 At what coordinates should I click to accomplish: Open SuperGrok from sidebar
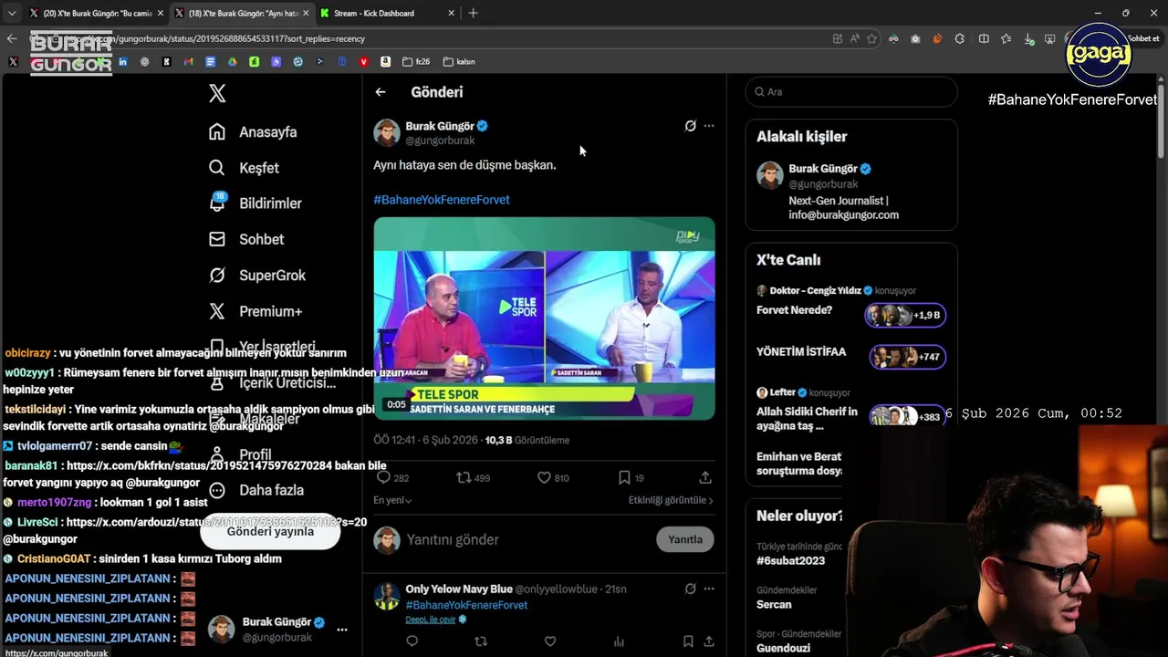point(257,276)
